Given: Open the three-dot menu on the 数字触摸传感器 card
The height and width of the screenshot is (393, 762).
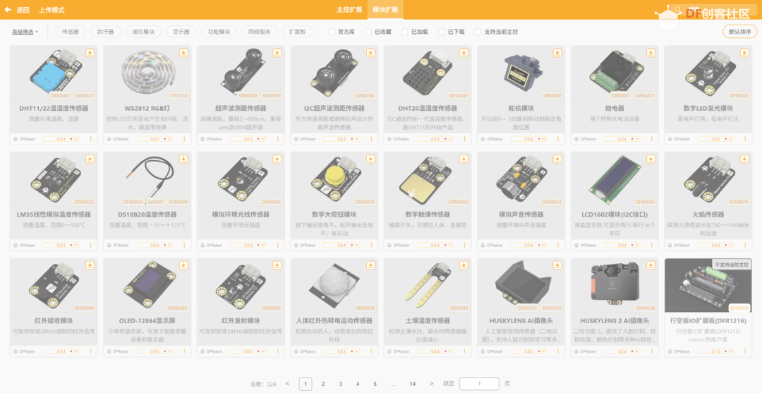Looking at the screenshot, I should [464, 246].
